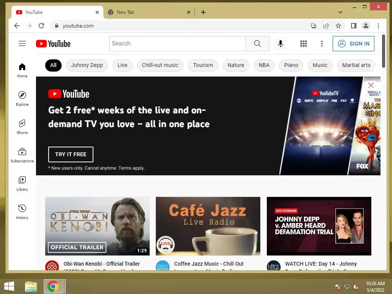This screenshot has height=294, width=392.
Task: Select the Piano filter chip
Action: coord(291,65)
